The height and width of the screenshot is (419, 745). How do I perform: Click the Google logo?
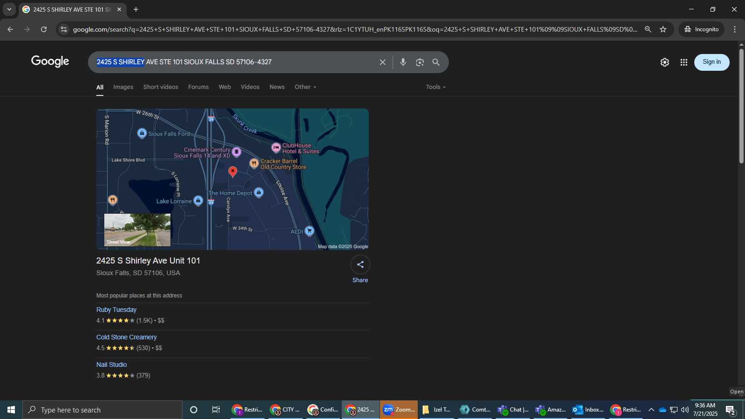pos(50,61)
